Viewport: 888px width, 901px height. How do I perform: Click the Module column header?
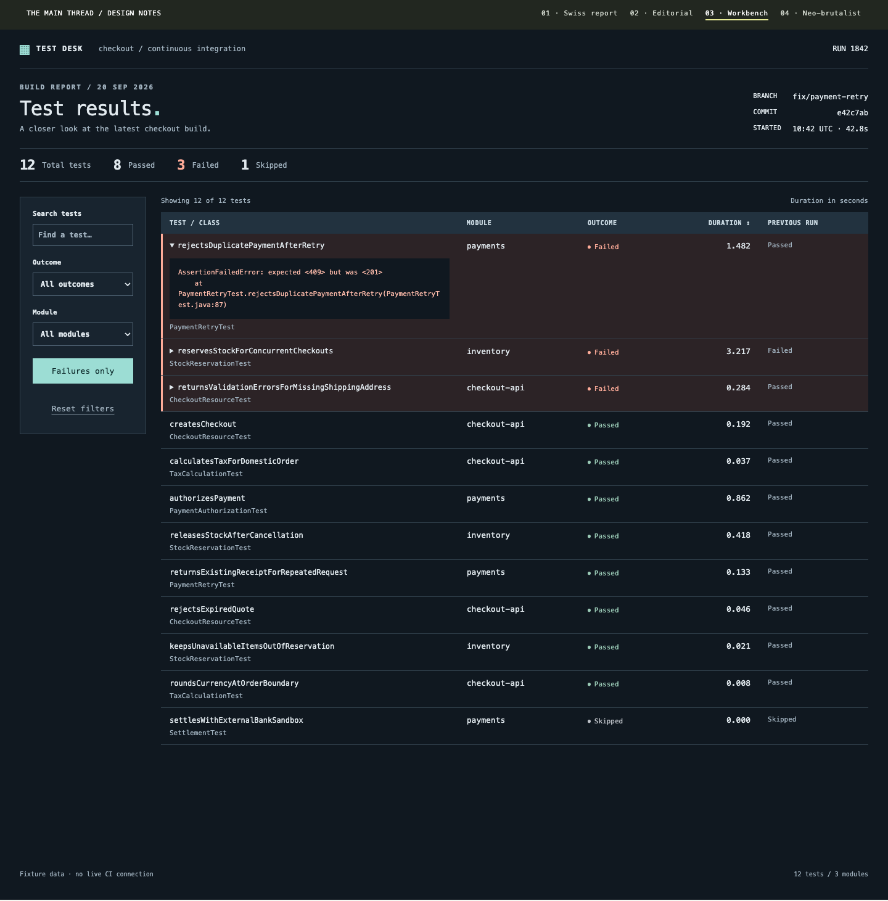pyautogui.click(x=479, y=223)
